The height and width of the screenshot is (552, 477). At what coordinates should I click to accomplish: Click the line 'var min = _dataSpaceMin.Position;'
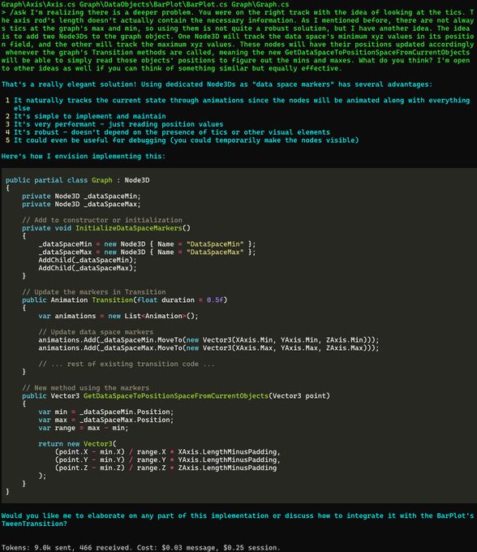click(x=106, y=412)
